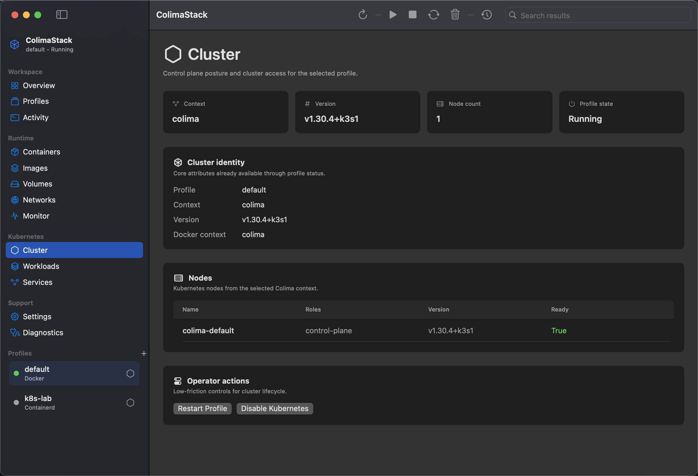The width and height of the screenshot is (698, 476).
Task: Click the Profiles folder icon in Workspace
Action: click(15, 101)
